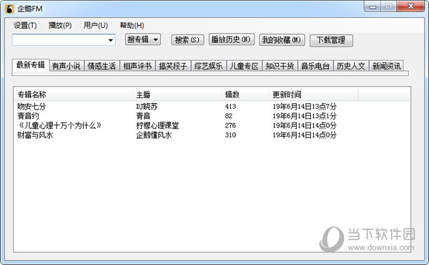Sort by 辑数 column header
Image resolution: width=429 pixels, height=265 pixels.
click(x=245, y=95)
